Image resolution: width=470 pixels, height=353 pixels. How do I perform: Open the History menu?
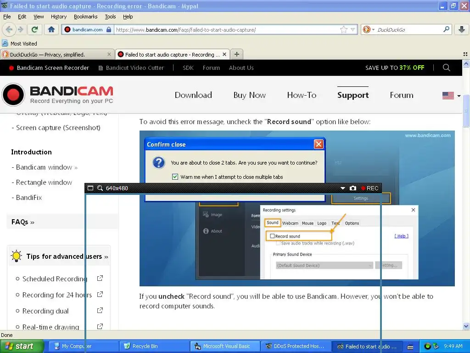(x=58, y=17)
